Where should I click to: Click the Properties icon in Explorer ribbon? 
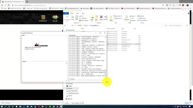(126, 18)
